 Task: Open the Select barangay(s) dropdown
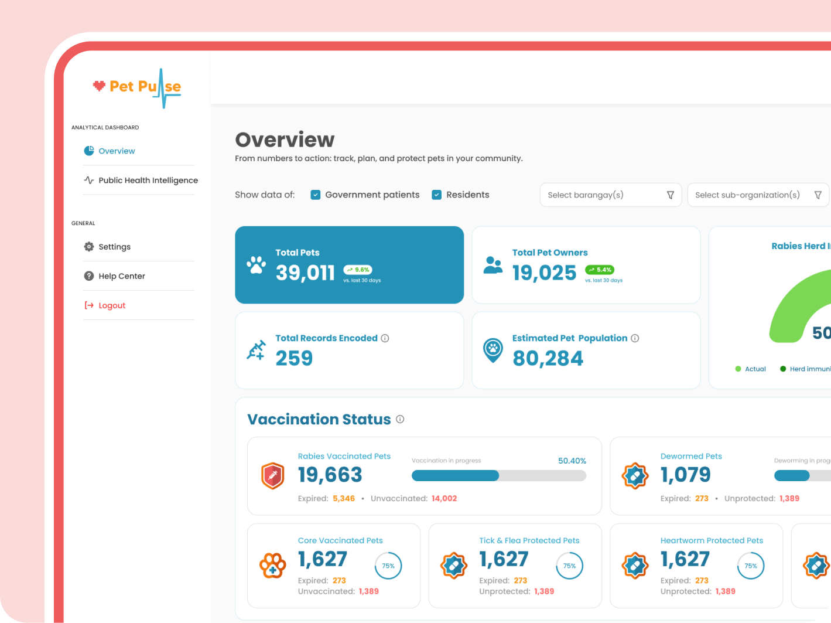(611, 195)
